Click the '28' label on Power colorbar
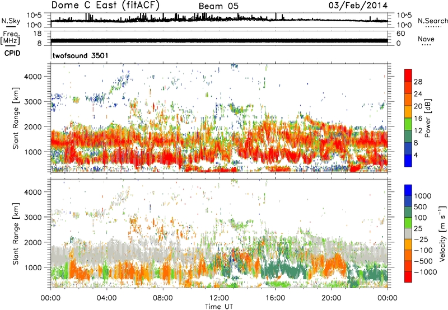 click(x=418, y=82)
